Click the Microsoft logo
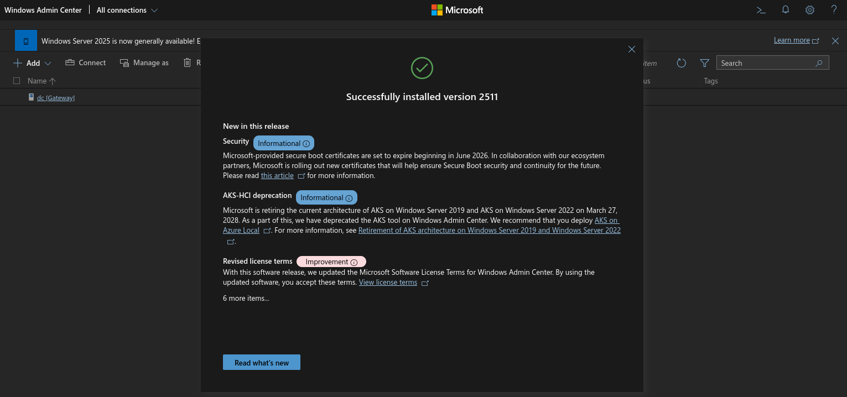This screenshot has height=397, width=847. tap(457, 10)
